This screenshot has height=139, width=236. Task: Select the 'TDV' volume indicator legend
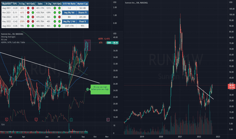pos(3,125)
